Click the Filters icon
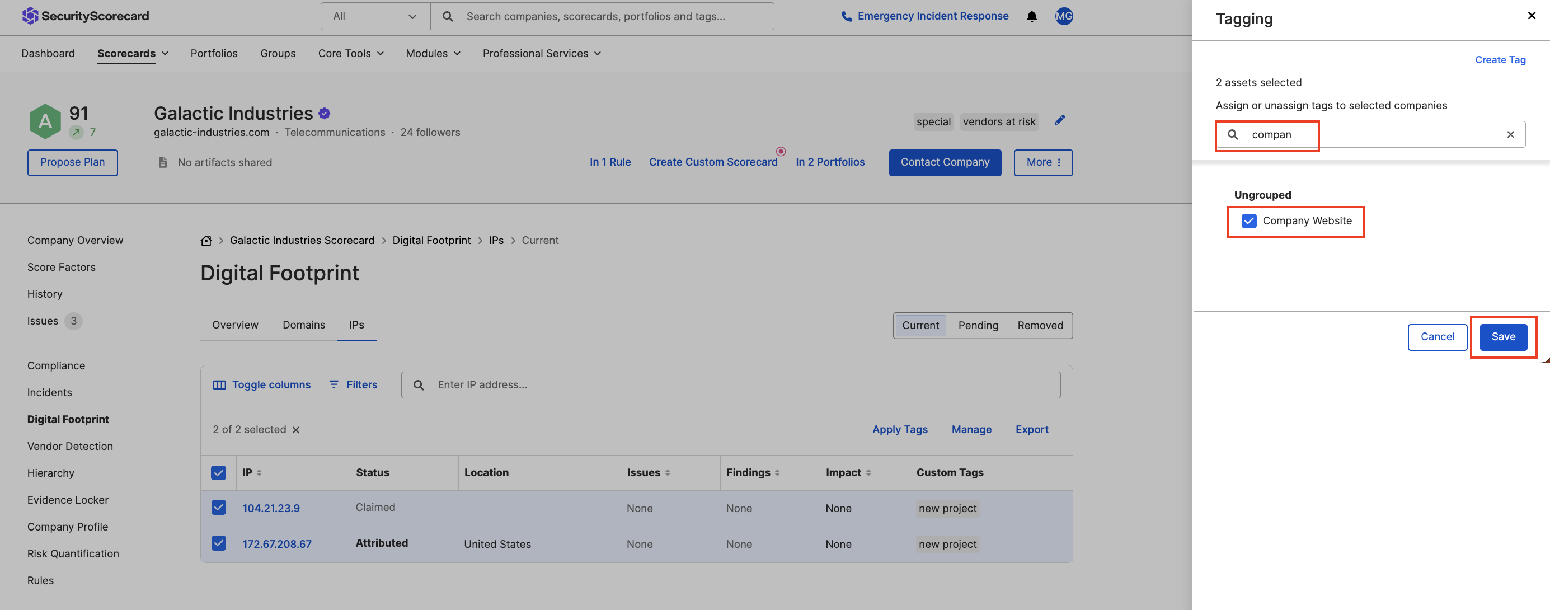Screen dimensions: 1550x610 334,384
